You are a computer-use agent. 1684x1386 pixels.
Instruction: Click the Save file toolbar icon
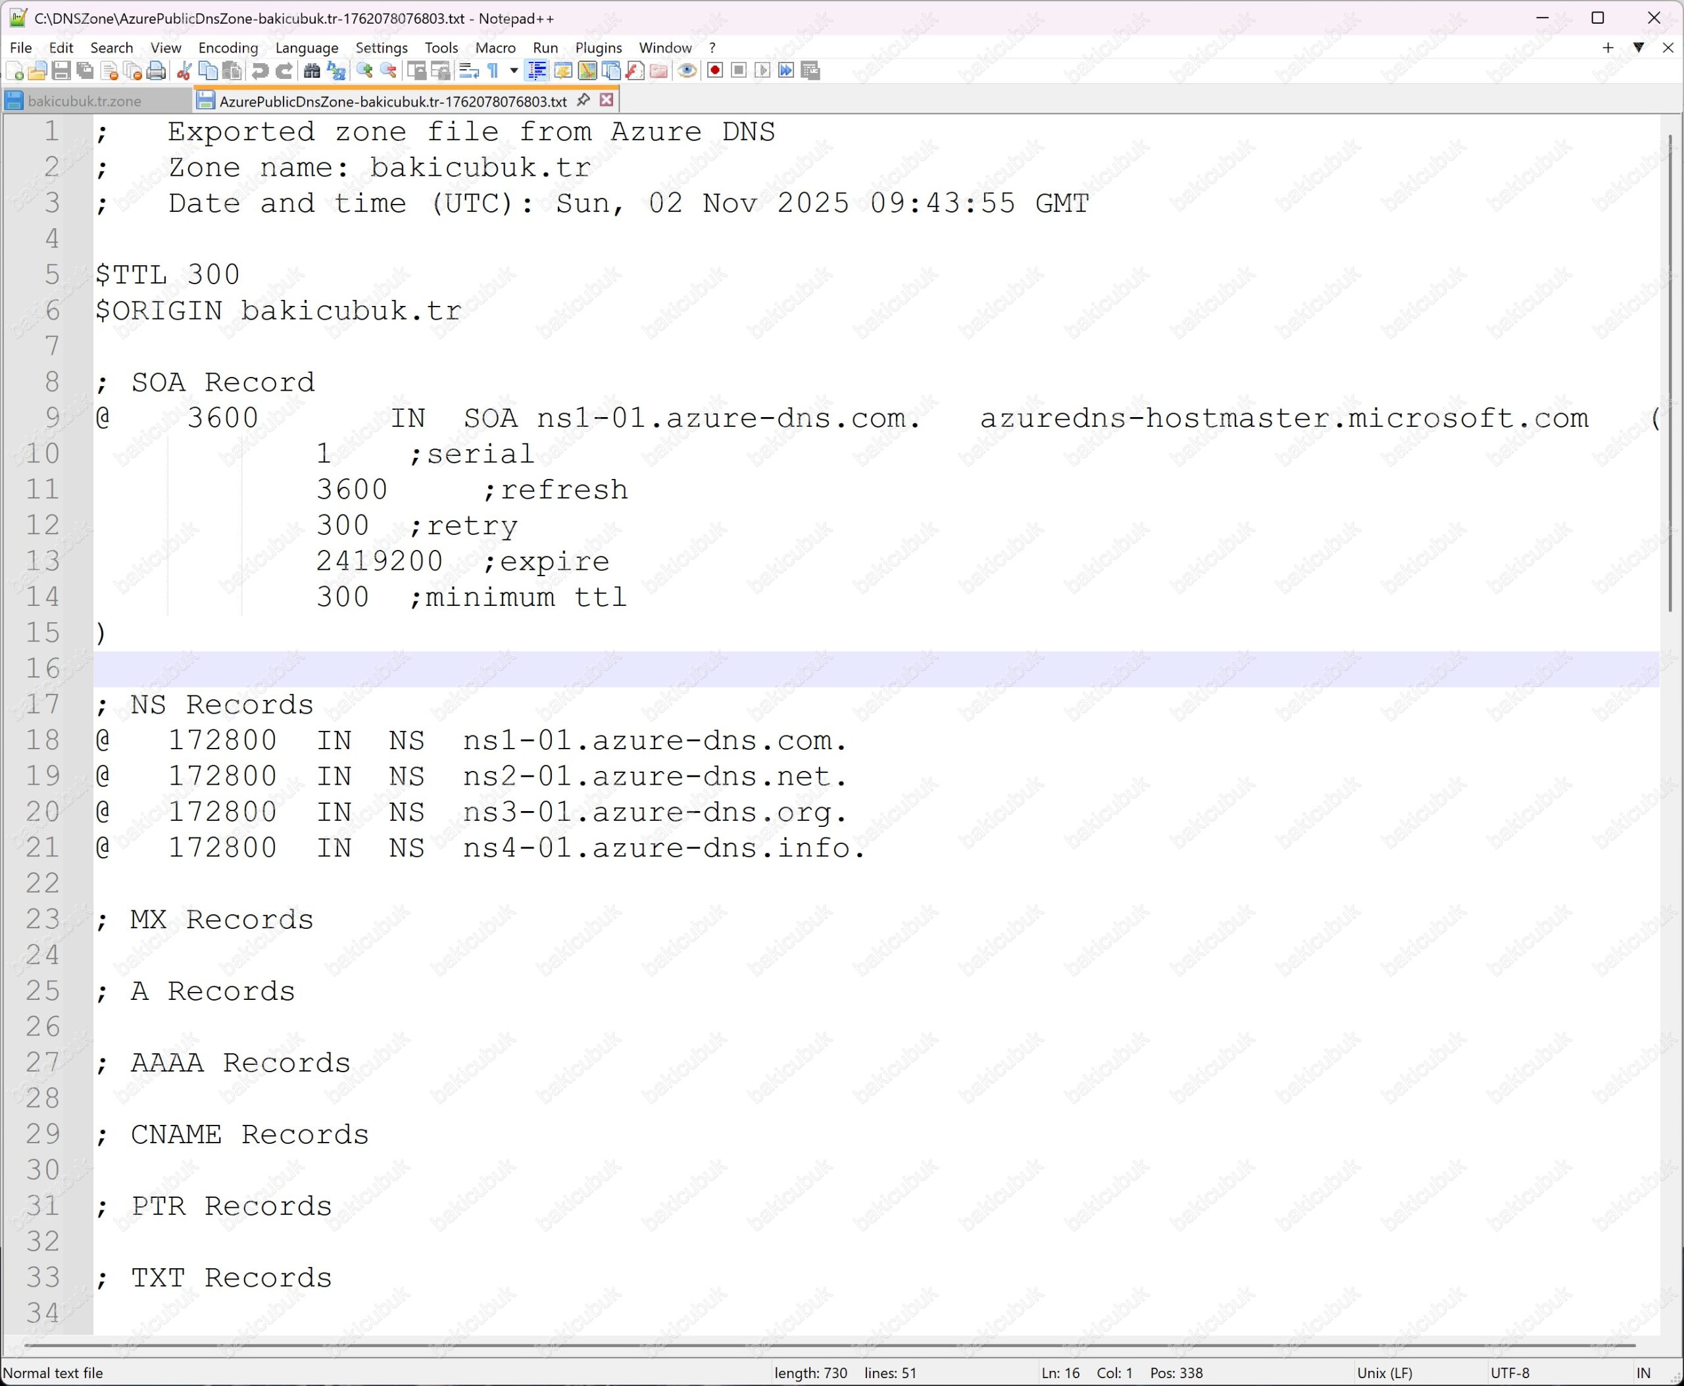[x=61, y=71]
